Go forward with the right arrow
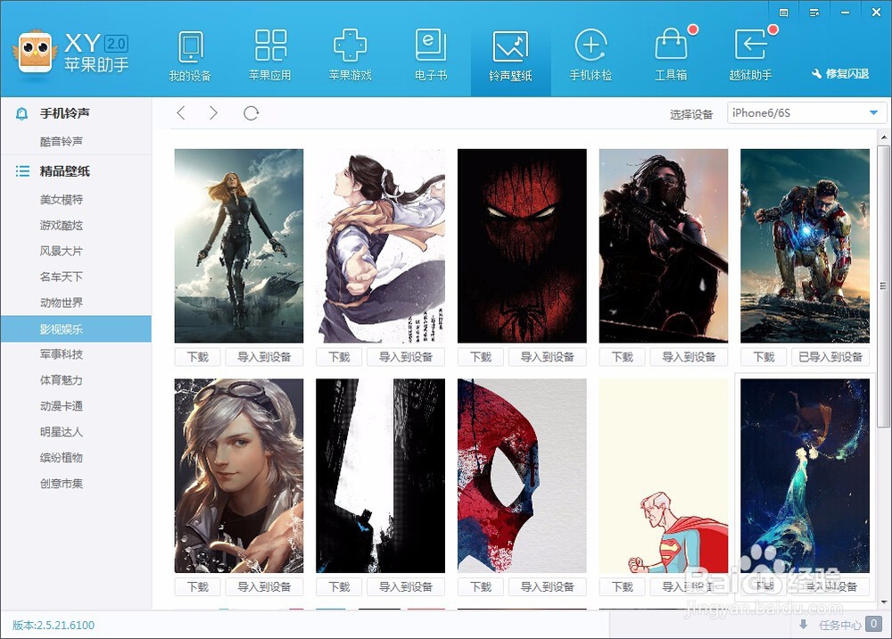Viewport: 892px width, 639px height. 213,112
